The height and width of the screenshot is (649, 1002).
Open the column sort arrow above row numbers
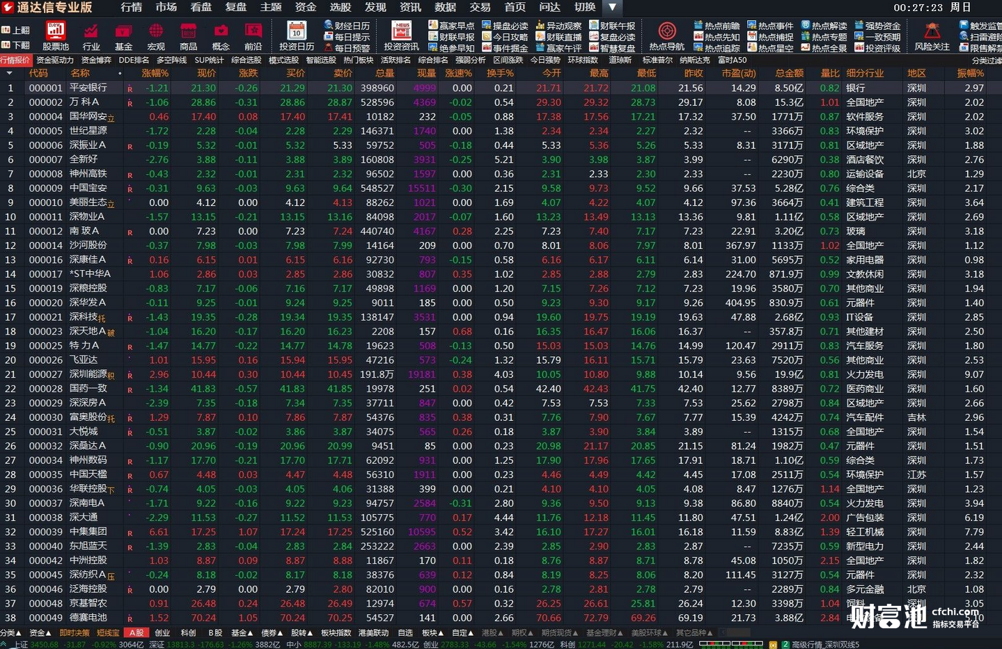[x=10, y=73]
